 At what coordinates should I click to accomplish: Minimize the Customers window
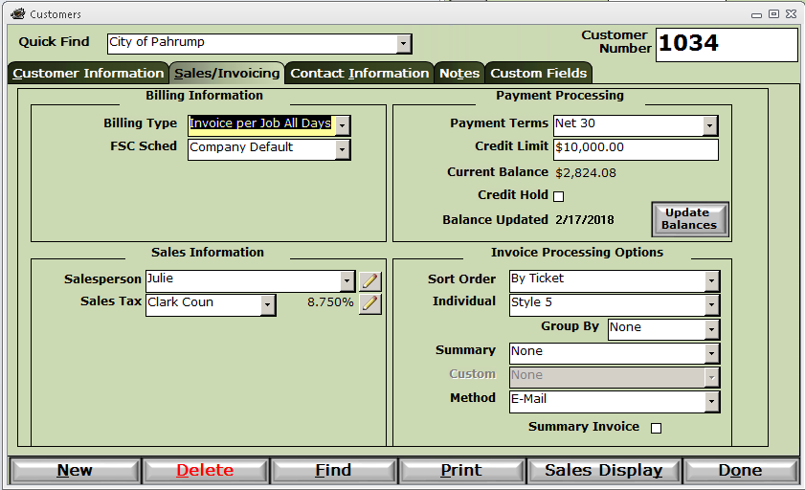click(756, 15)
